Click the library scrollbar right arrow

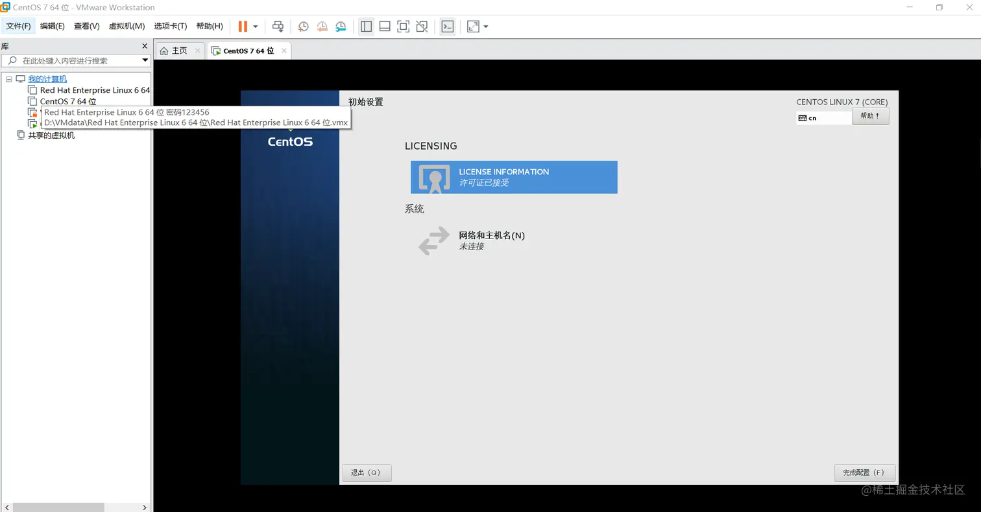(x=145, y=507)
